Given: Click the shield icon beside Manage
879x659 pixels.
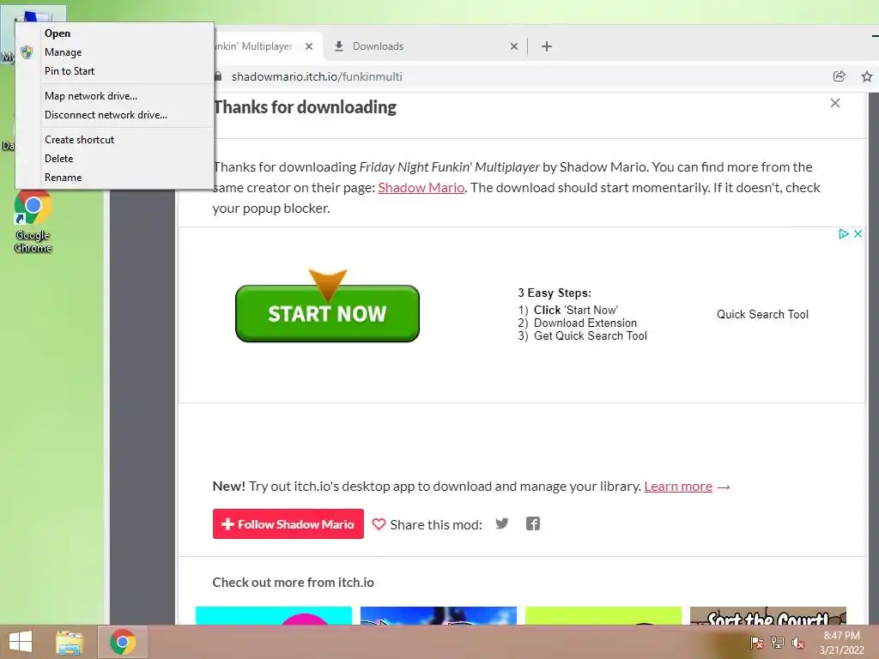Looking at the screenshot, I should 27,52.
